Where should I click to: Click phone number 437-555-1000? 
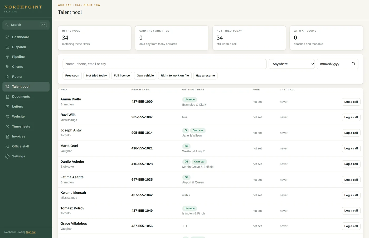coord(142,102)
